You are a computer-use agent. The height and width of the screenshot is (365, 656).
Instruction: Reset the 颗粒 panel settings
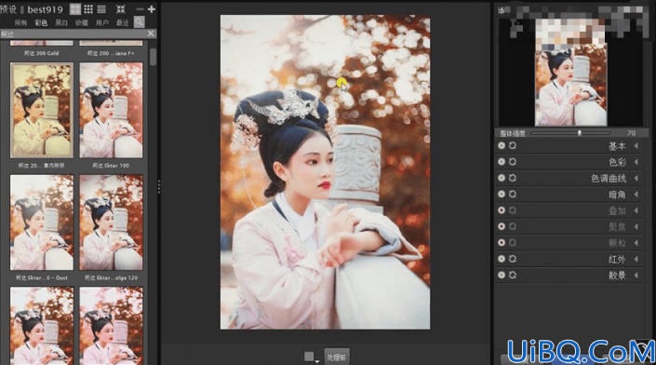click(513, 243)
